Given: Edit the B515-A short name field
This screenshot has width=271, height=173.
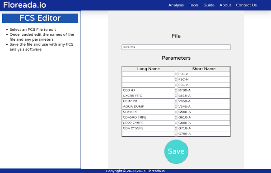Looking at the screenshot, I should point(204,96).
